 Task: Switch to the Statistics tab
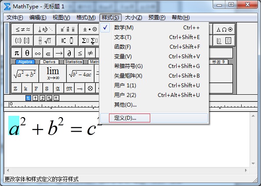click(73, 62)
